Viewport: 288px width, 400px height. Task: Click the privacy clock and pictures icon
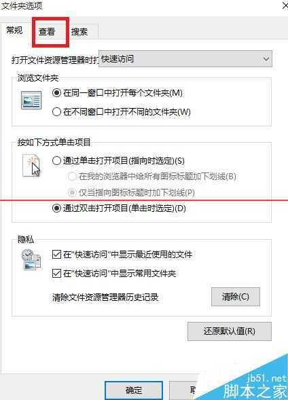[31, 259]
